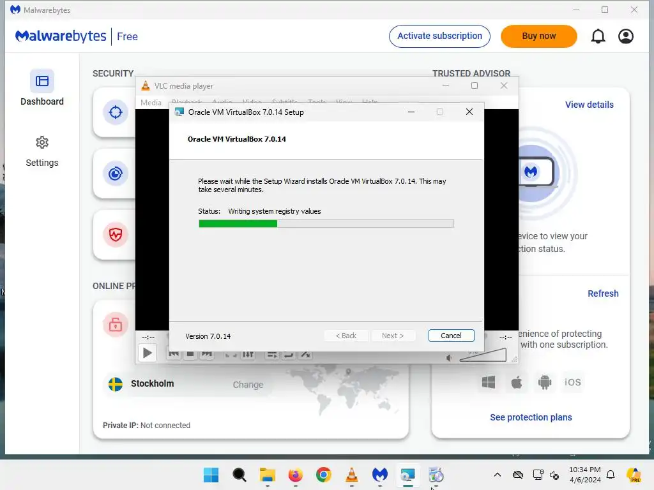Click the Apple platform icon
654x490 pixels.
[516, 382]
